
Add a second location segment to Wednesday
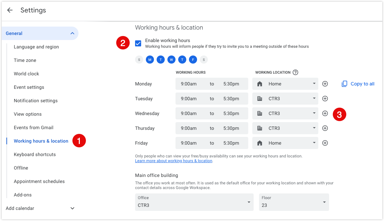point(325,113)
